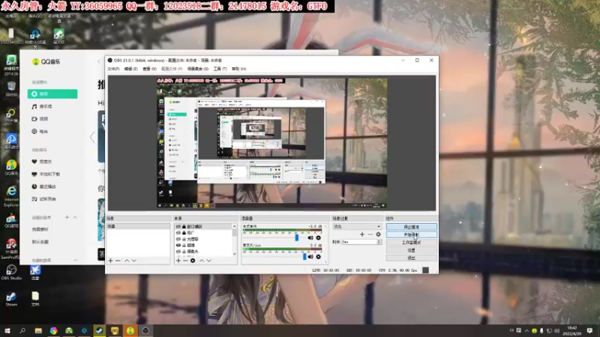Open local downloads in QQ Music sidebar
This screenshot has width=600, height=337.
[x=46, y=174]
